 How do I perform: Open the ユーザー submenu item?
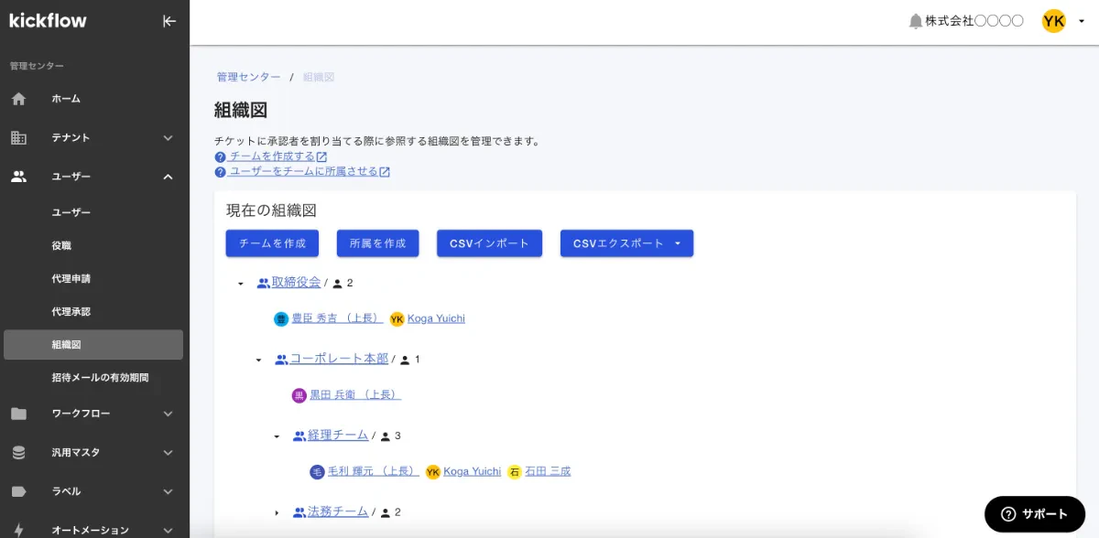[x=93, y=212]
